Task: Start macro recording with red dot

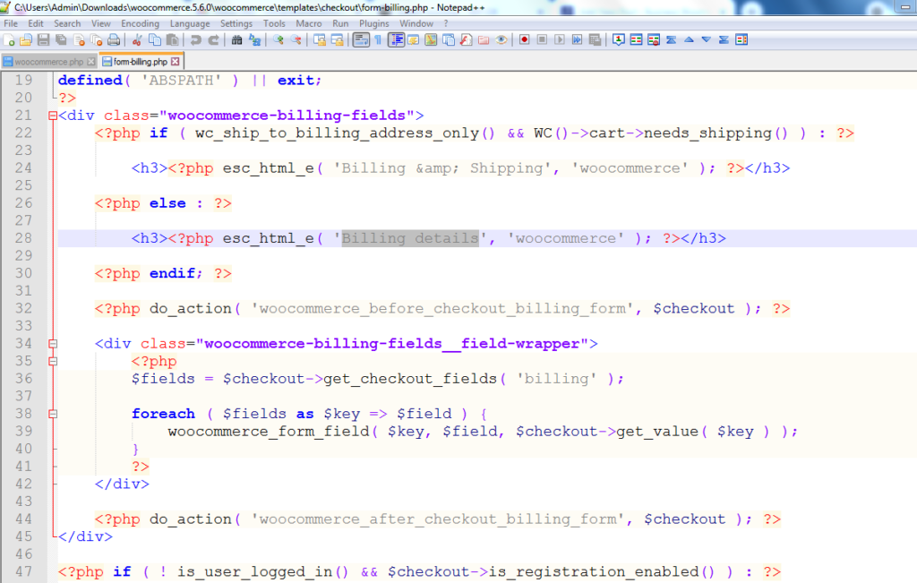Action: coord(525,39)
